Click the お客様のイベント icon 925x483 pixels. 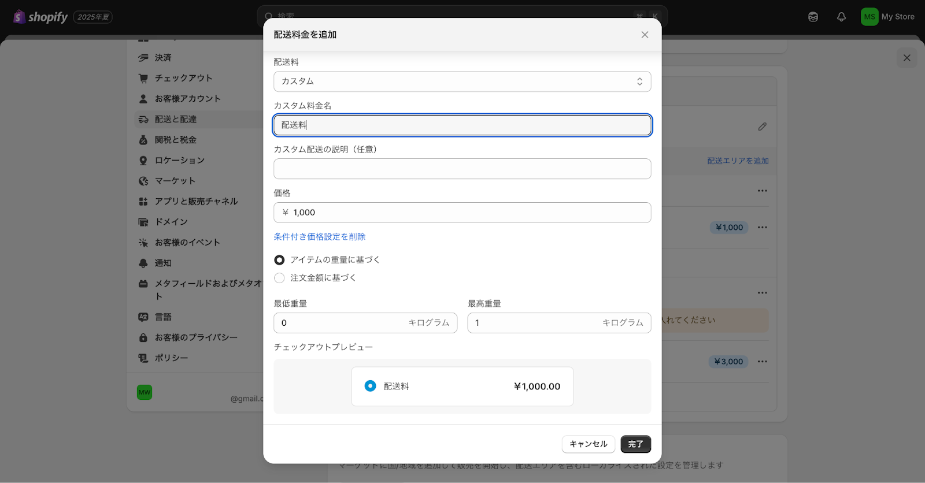(x=143, y=243)
